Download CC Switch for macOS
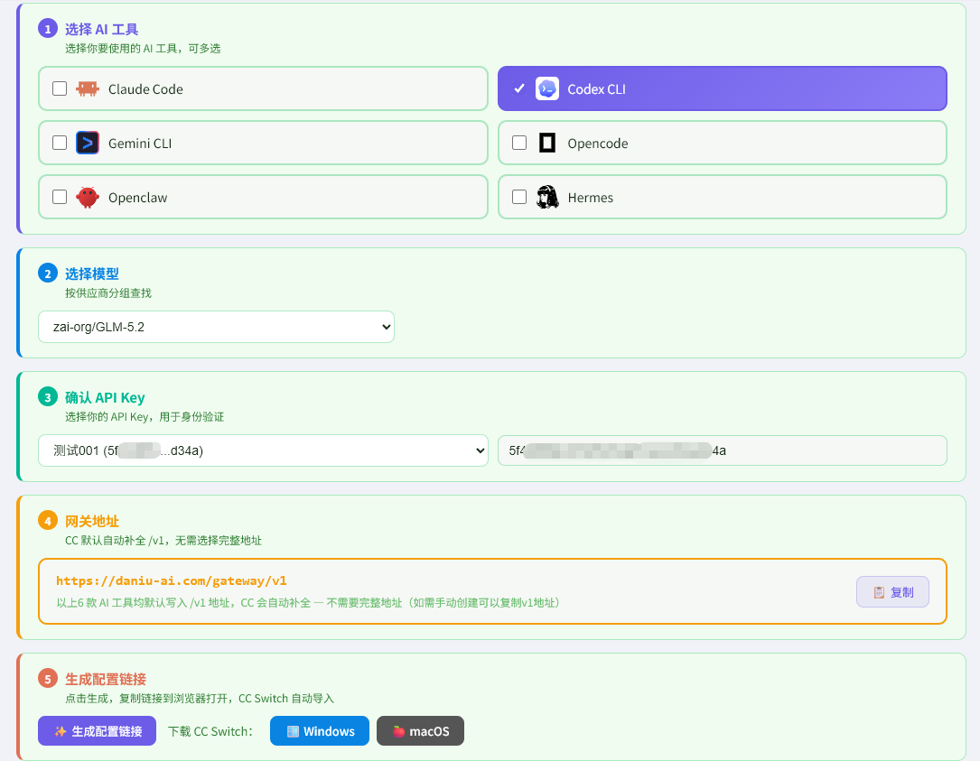The width and height of the screenshot is (980, 761). pyautogui.click(x=421, y=731)
